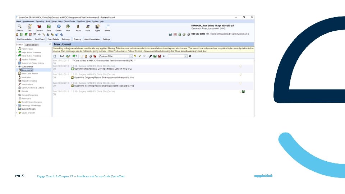Switch to the Administrative tab
This screenshot has width=345, height=194.
(x=32, y=45)
